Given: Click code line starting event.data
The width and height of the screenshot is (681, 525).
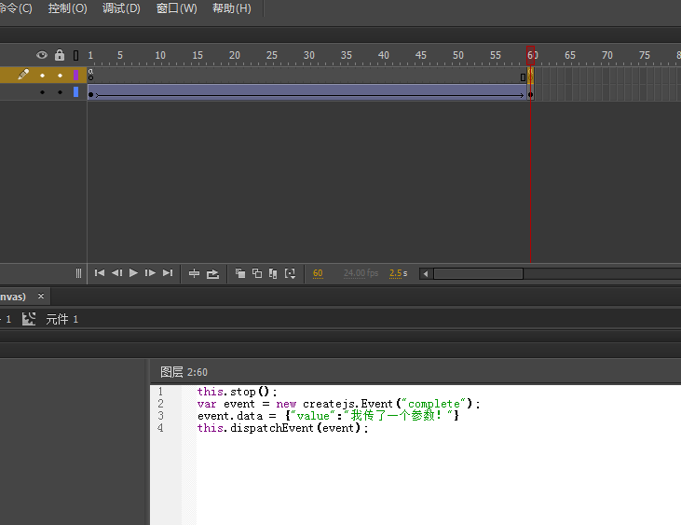Looking at the screenshot, I should tap(328, 416).
